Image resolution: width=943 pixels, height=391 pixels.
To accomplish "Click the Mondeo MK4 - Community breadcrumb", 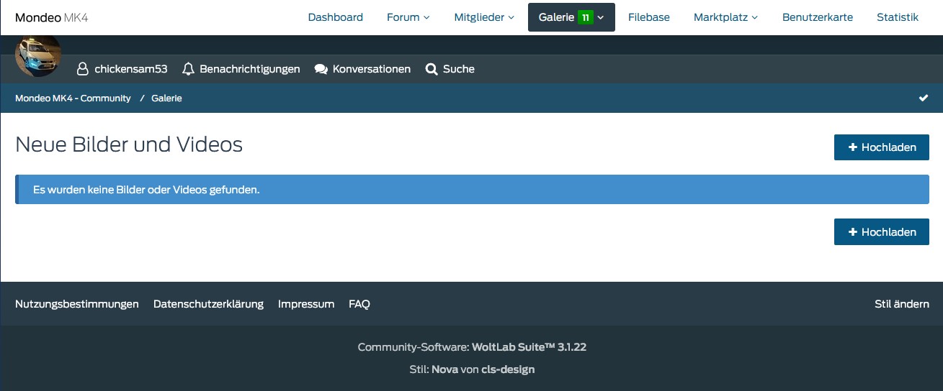I will click(x=73, y=98).
